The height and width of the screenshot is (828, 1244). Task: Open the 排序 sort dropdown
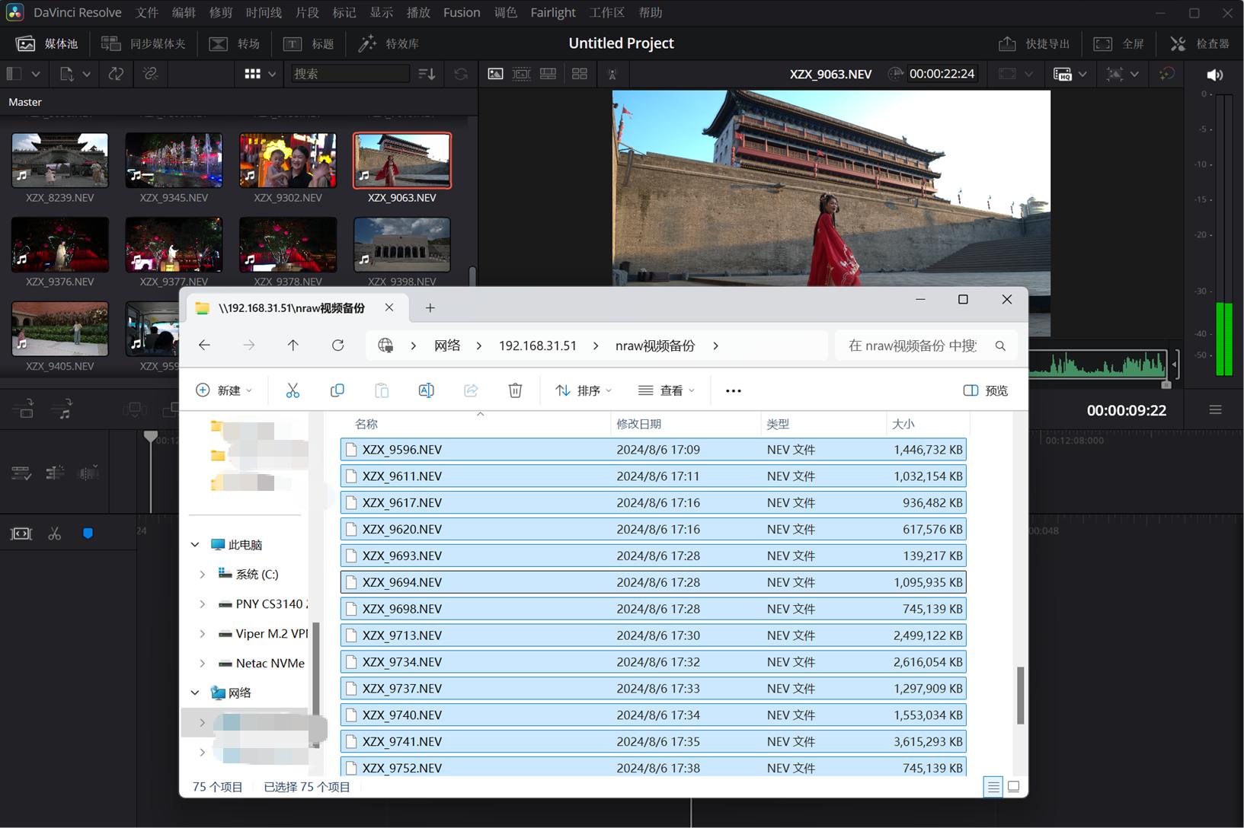[x=584, y=390]
